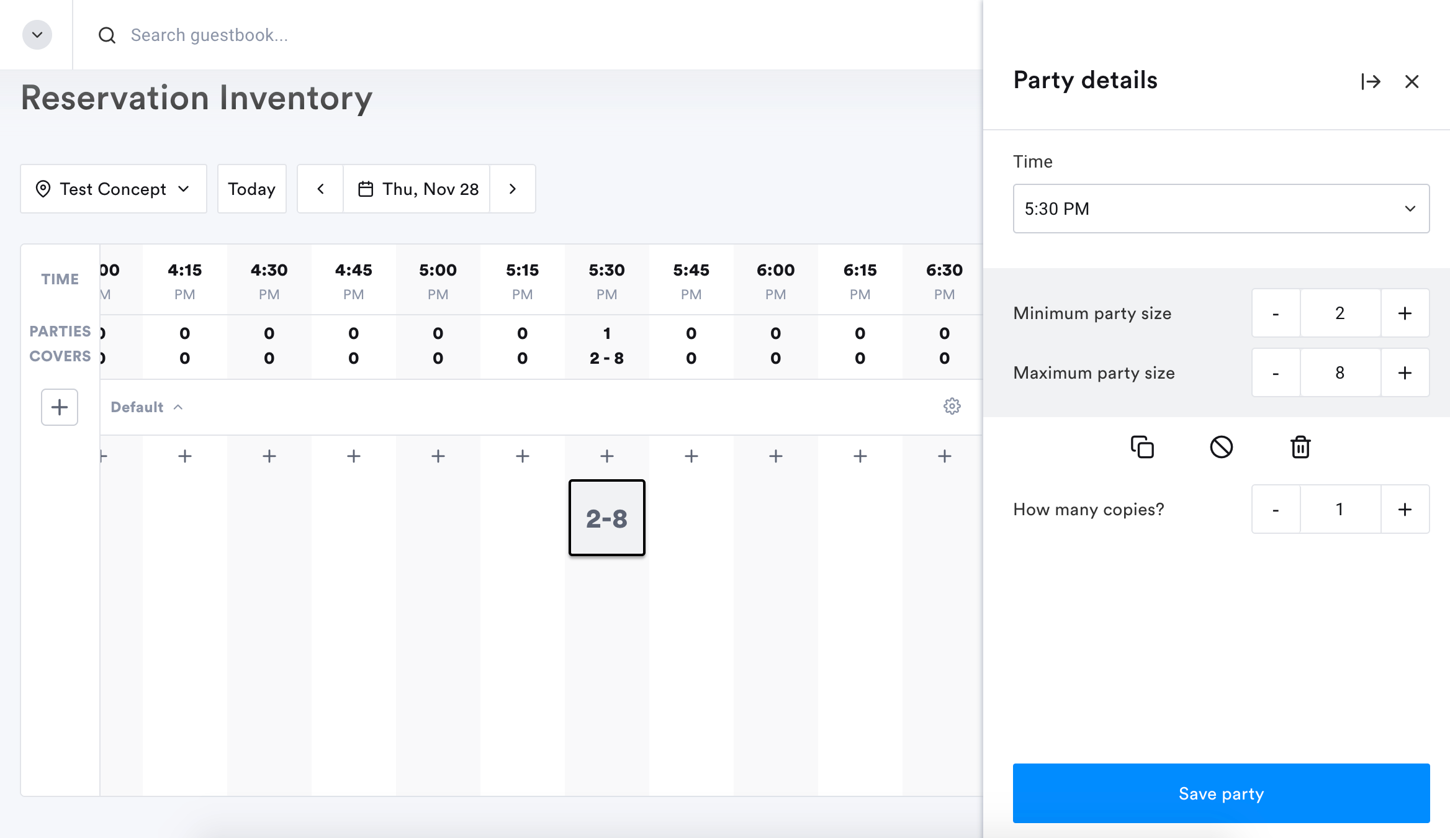Edit the minimum party size value
Viewport: 1450px width, 838px height.
pos(1341,313)
